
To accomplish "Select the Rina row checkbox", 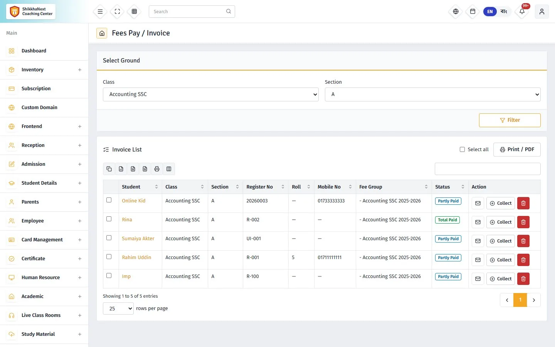I will coord(109,219).
